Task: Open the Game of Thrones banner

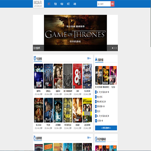Action: 75,33
